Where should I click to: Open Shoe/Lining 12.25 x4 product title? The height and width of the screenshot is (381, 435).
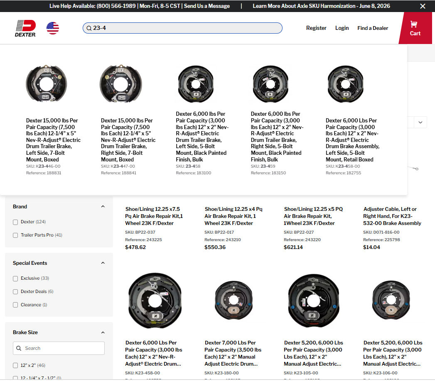(233, 216)
